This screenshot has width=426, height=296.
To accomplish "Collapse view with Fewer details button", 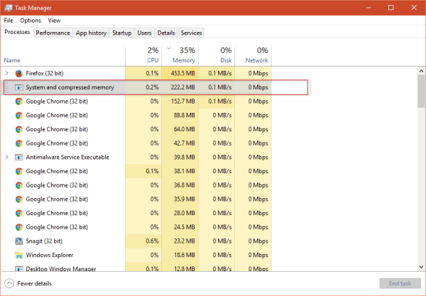I will [28, 283].
